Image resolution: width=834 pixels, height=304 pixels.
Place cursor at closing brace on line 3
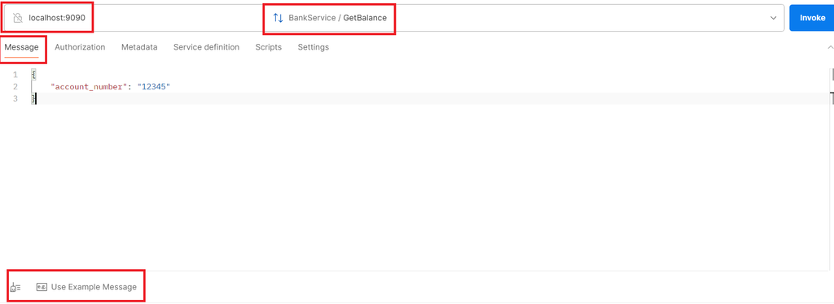pos(33,98)
